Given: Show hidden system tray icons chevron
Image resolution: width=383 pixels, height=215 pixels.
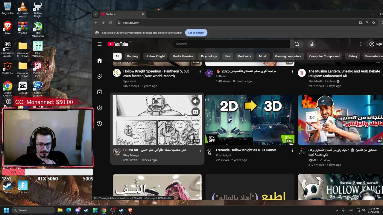Looking at the screenshot, I should click(337, 210).
